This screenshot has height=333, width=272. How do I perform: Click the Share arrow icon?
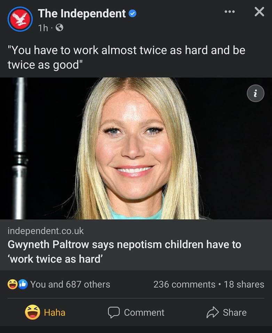point(213,313)
